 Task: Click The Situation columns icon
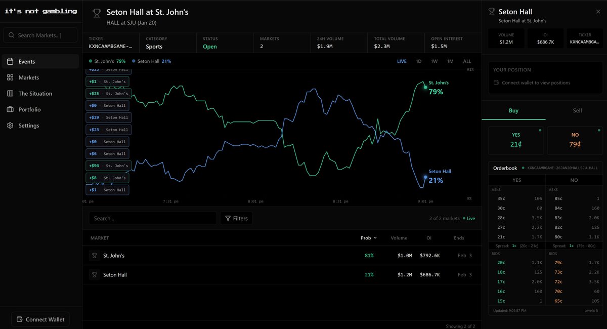pos(10,94)
